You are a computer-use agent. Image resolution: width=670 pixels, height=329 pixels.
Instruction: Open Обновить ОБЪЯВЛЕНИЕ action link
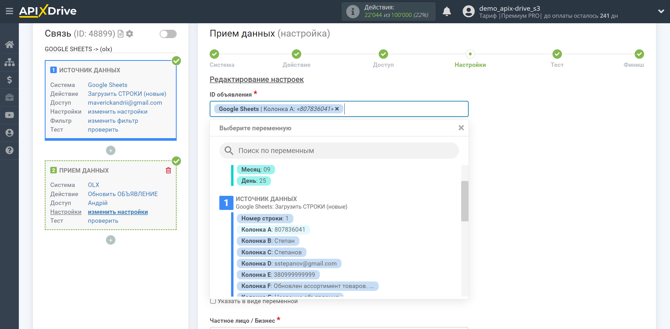pyautogui.click(x=123, y=194)
